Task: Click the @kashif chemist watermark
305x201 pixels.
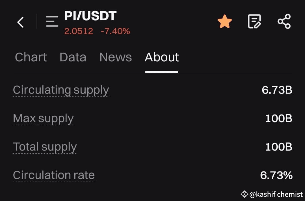Action: click(x=276, y=194)
